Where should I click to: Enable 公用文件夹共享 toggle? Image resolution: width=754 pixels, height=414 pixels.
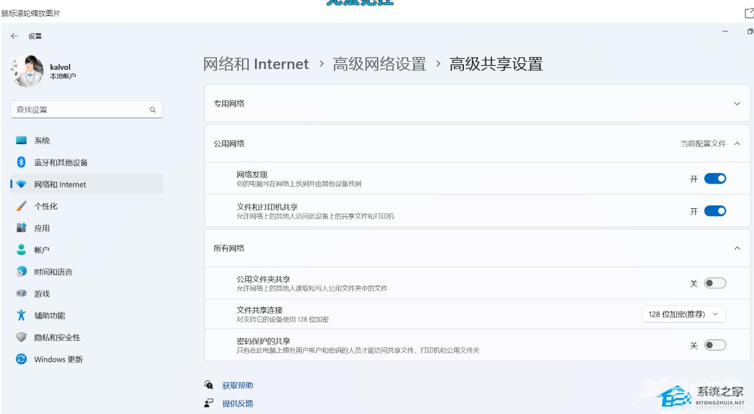click(x=715, y=283)
